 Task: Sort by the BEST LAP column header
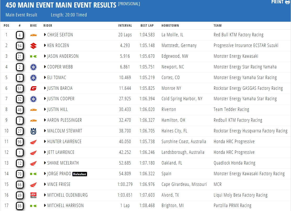(147, 26)
